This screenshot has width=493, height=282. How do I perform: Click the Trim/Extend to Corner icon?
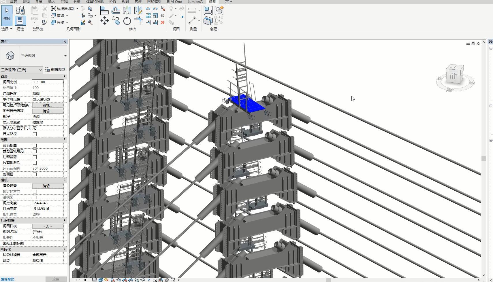(x=138, y=20)
